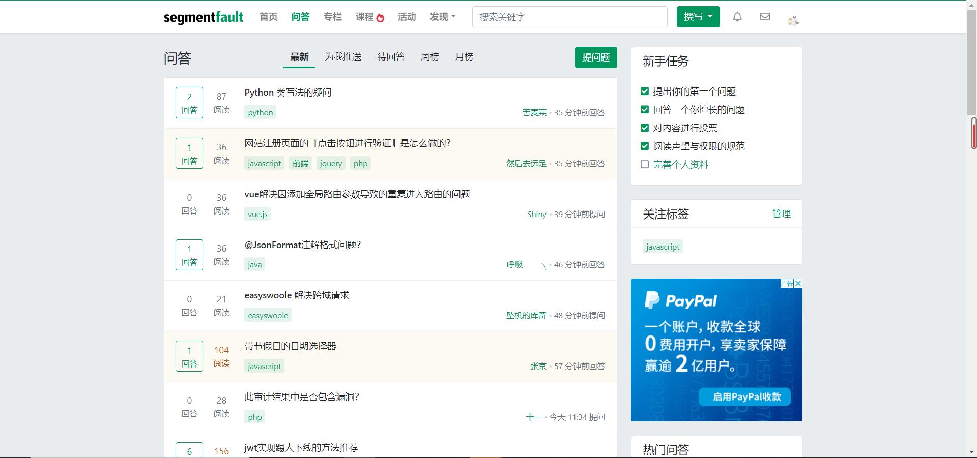Switch to the 为我推送 tab
The height and width of the screenshot is (458, 977).
(x=343, y=57)
